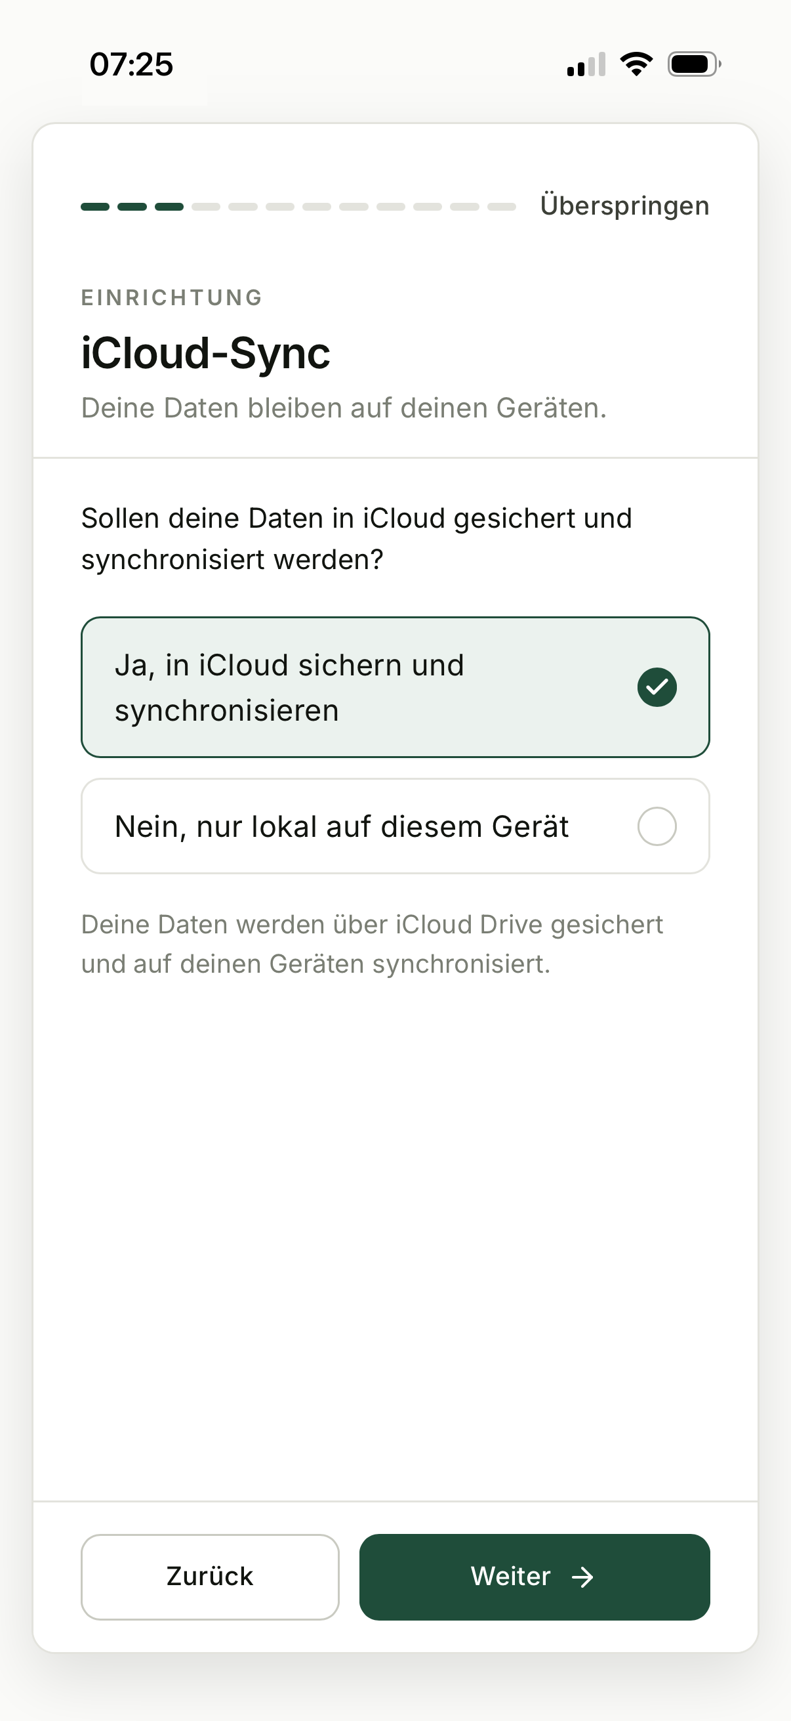Tap the EINRICHTUNG label

[x=172, y=297]
